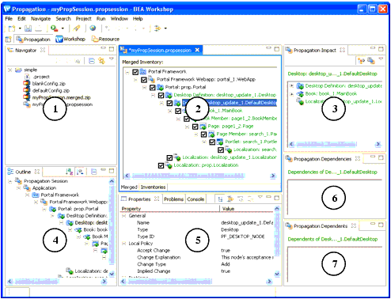Click the Save toolbar icon

point(28,28)
